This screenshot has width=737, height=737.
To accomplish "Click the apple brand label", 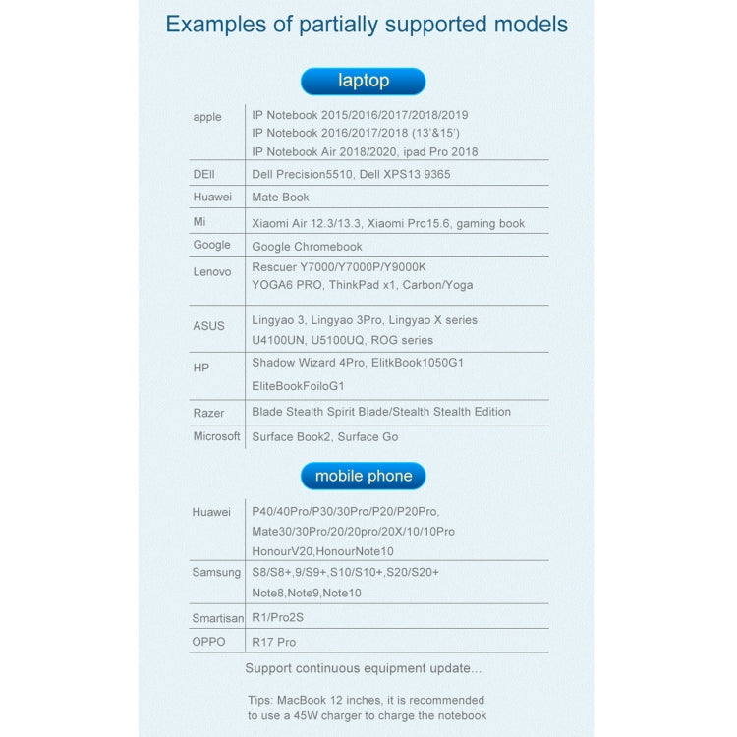I will pos(207,117).
